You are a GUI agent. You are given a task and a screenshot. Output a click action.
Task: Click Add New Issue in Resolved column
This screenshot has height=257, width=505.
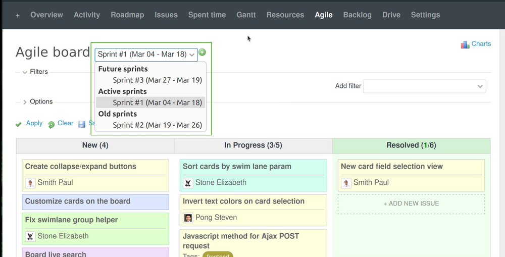click(411, 203)
